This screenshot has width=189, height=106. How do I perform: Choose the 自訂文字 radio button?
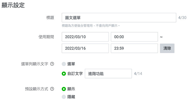click(x=64, y=74)
